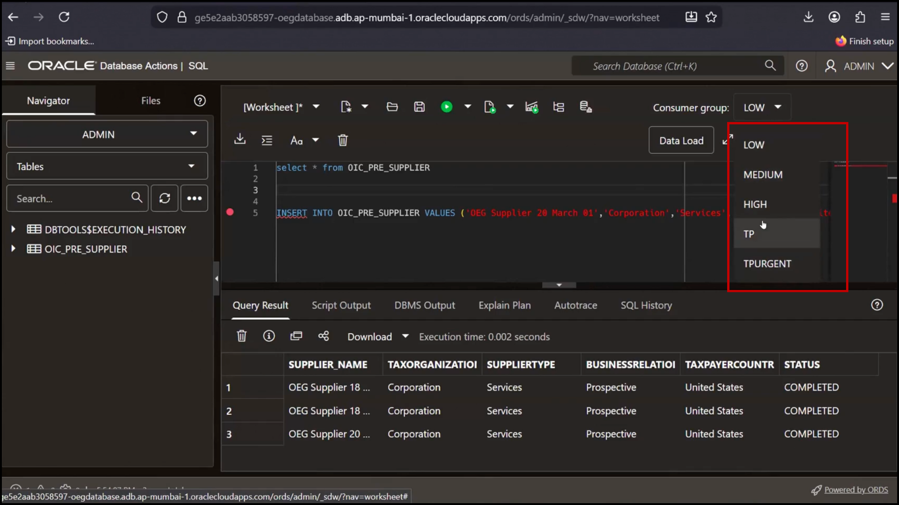Screen dimensions: 899x505
Task: Click the Search Database magnifier icon
Action: tap(770, 65)
